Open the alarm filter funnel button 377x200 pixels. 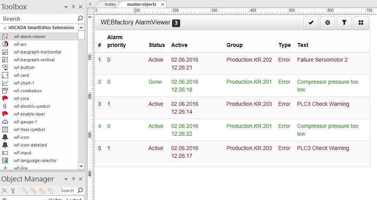[x=344, y=23]
